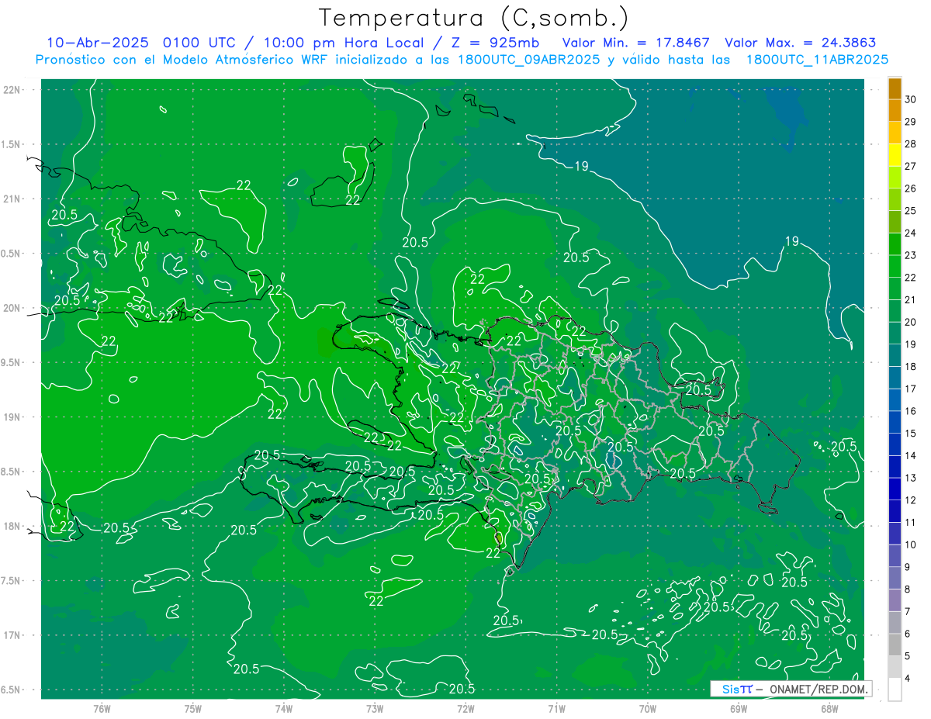Click the '76W' longitude axis label
Screen dimensions: 931x719
pos(102,708)
